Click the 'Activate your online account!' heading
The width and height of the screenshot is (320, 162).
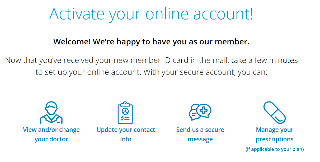pyautogui.click(x=151, y=14)
